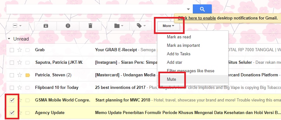Screen dimensions: 281x120
Task: Star the Patricia, Steven email
Action: (x=20, y=75)
